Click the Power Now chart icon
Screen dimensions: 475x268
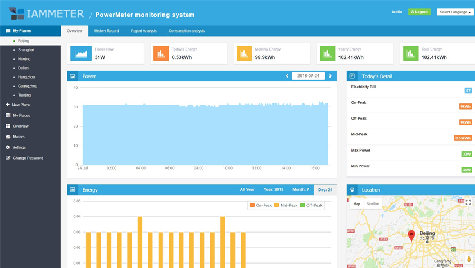[81, 53]
